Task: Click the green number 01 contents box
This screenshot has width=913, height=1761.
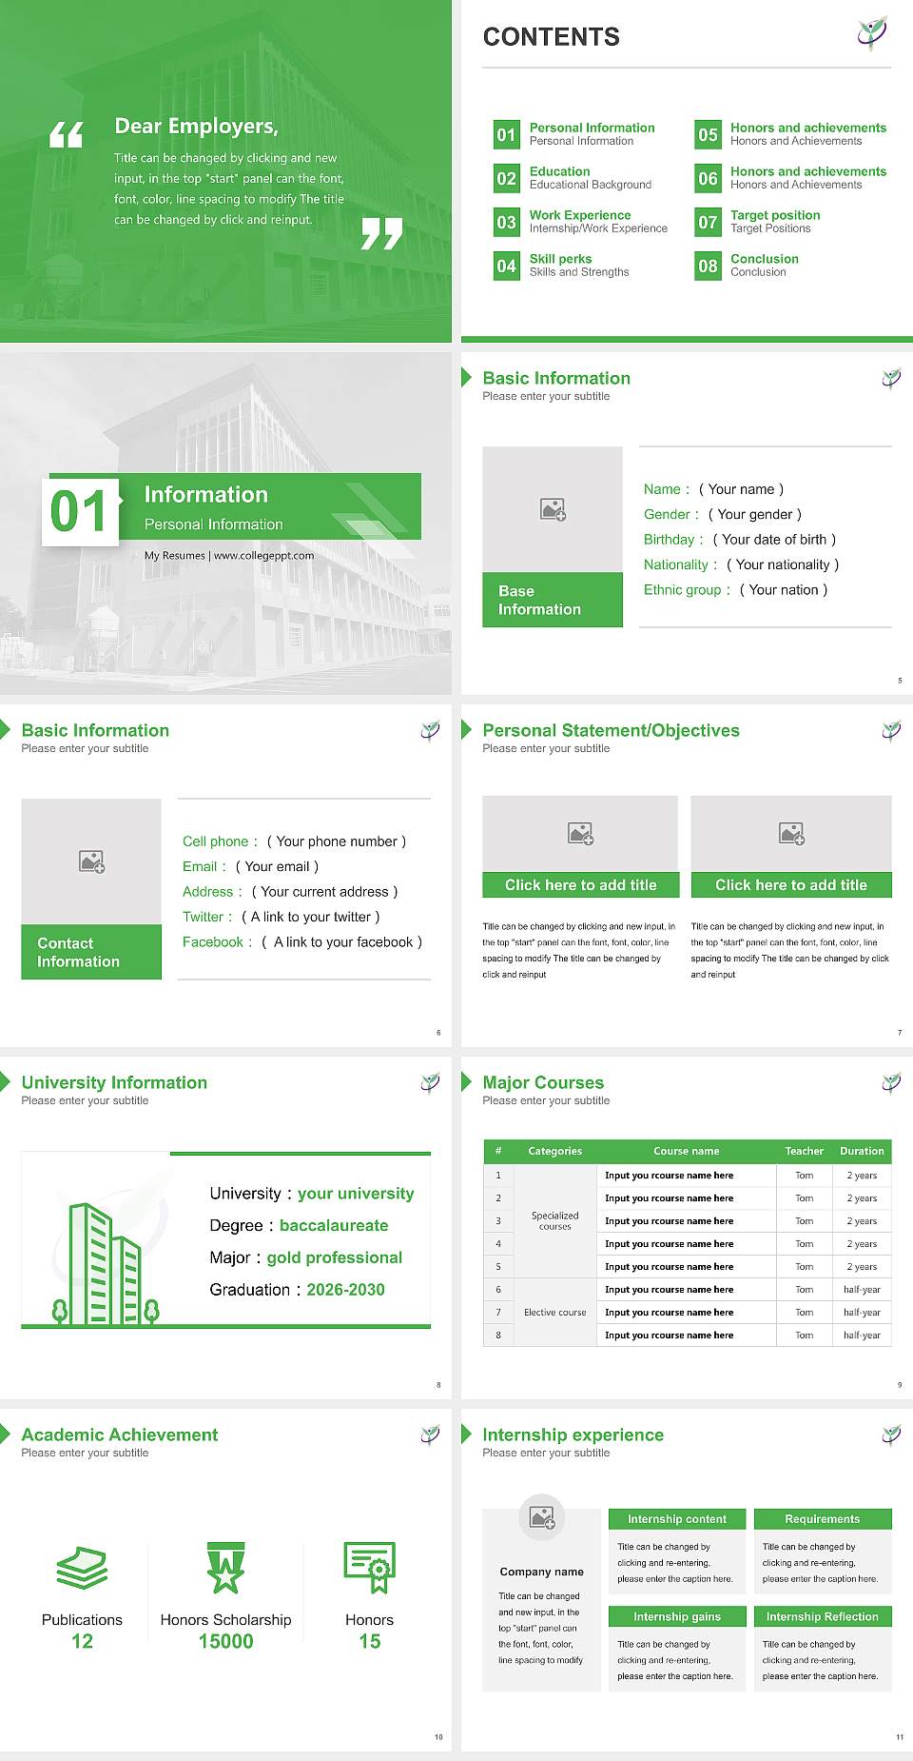Action: click(506, 134)
